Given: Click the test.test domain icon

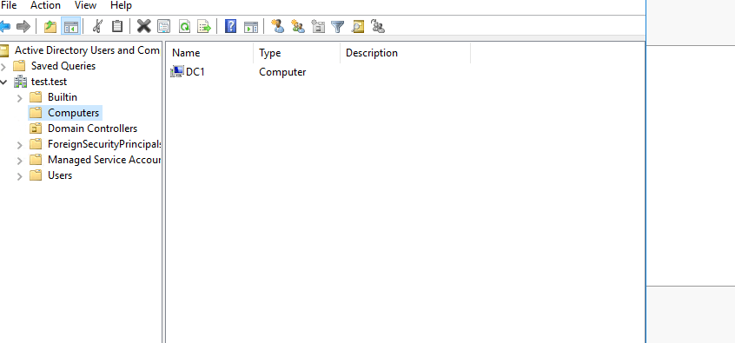Looking at the screenshot, I should (x=20, y=82).
